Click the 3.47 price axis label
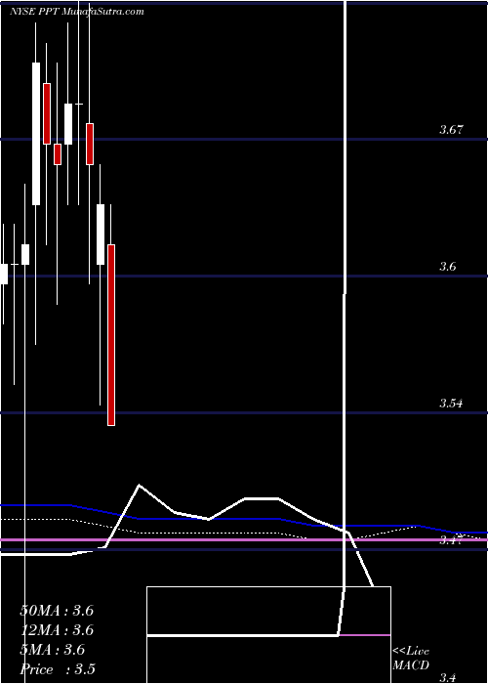The height and width of the screenshot is (684, 488). (x=451, y=540)
